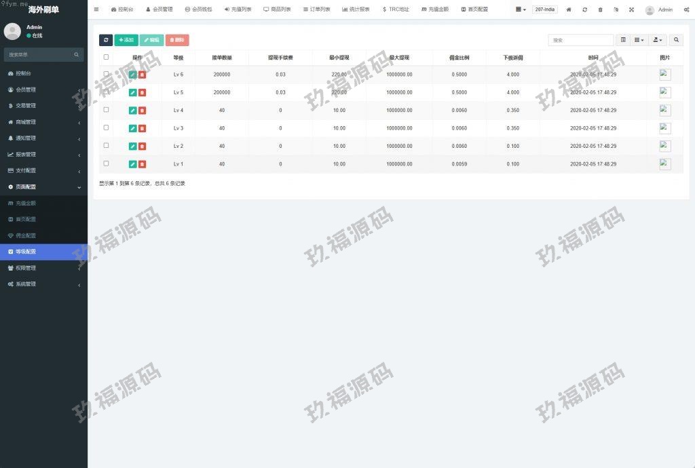
Task: Click the table search input field
Action: [x=580, y=40]
